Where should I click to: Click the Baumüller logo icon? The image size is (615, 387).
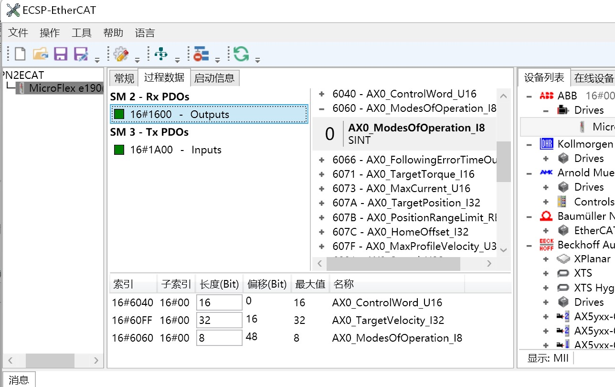[x=546, y=216]
